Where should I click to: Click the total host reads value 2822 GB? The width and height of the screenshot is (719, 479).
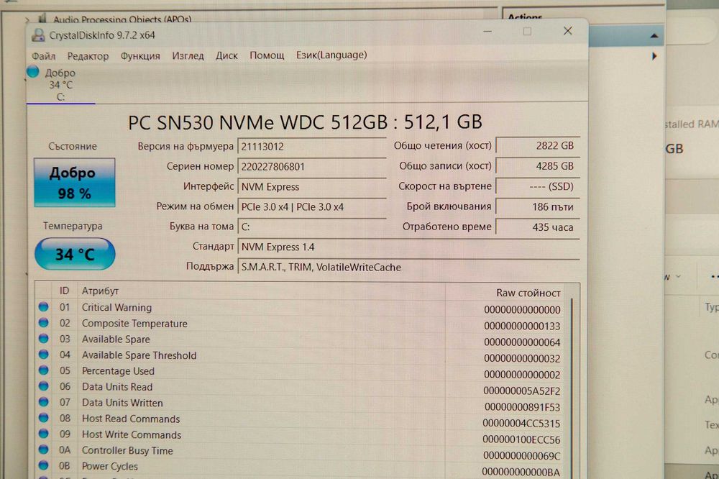538,146
